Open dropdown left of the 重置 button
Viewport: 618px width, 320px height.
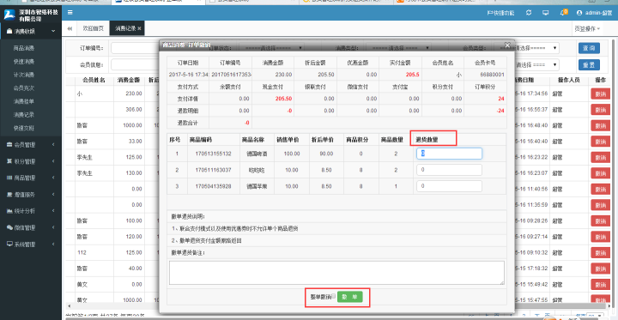click(x=536, y=64)
